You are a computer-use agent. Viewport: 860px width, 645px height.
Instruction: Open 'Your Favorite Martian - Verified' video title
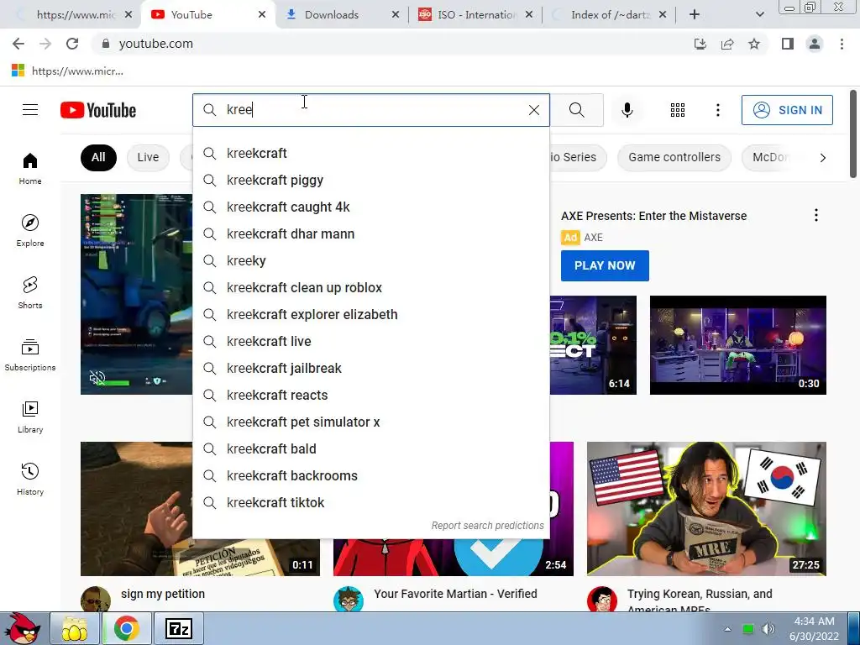(x=455, y=594)
